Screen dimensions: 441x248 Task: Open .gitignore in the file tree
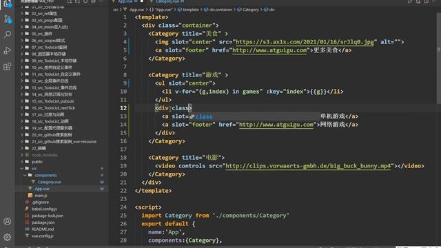(40, 202)
